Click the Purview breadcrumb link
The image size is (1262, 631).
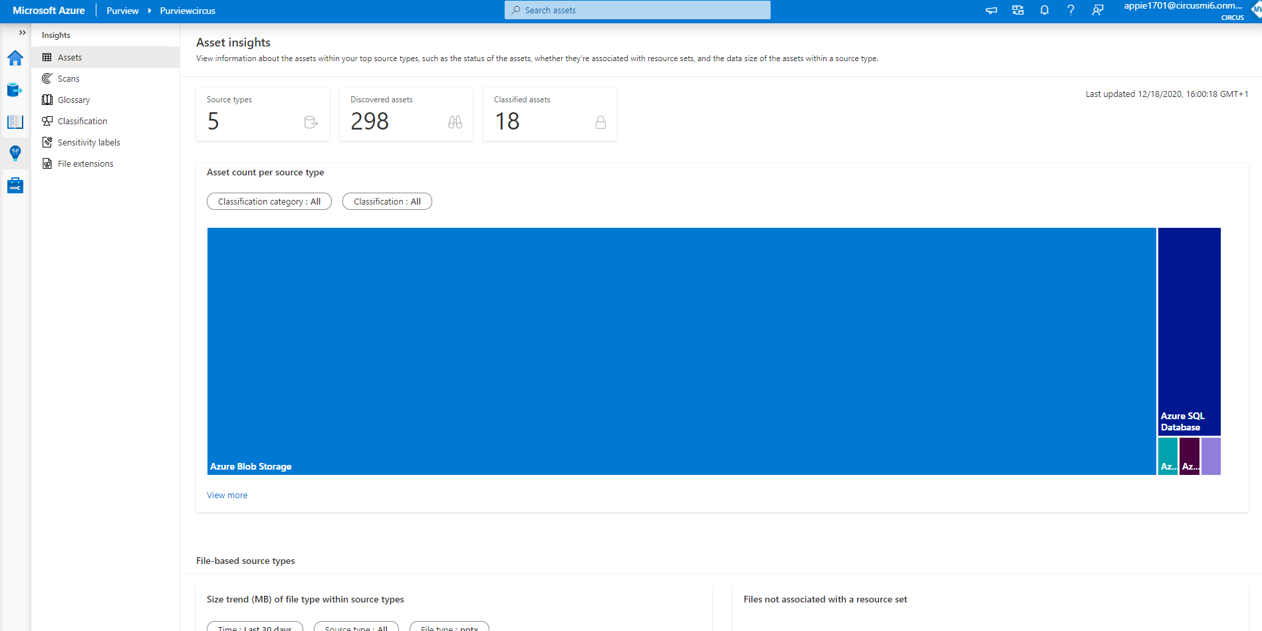click(122, 11)
